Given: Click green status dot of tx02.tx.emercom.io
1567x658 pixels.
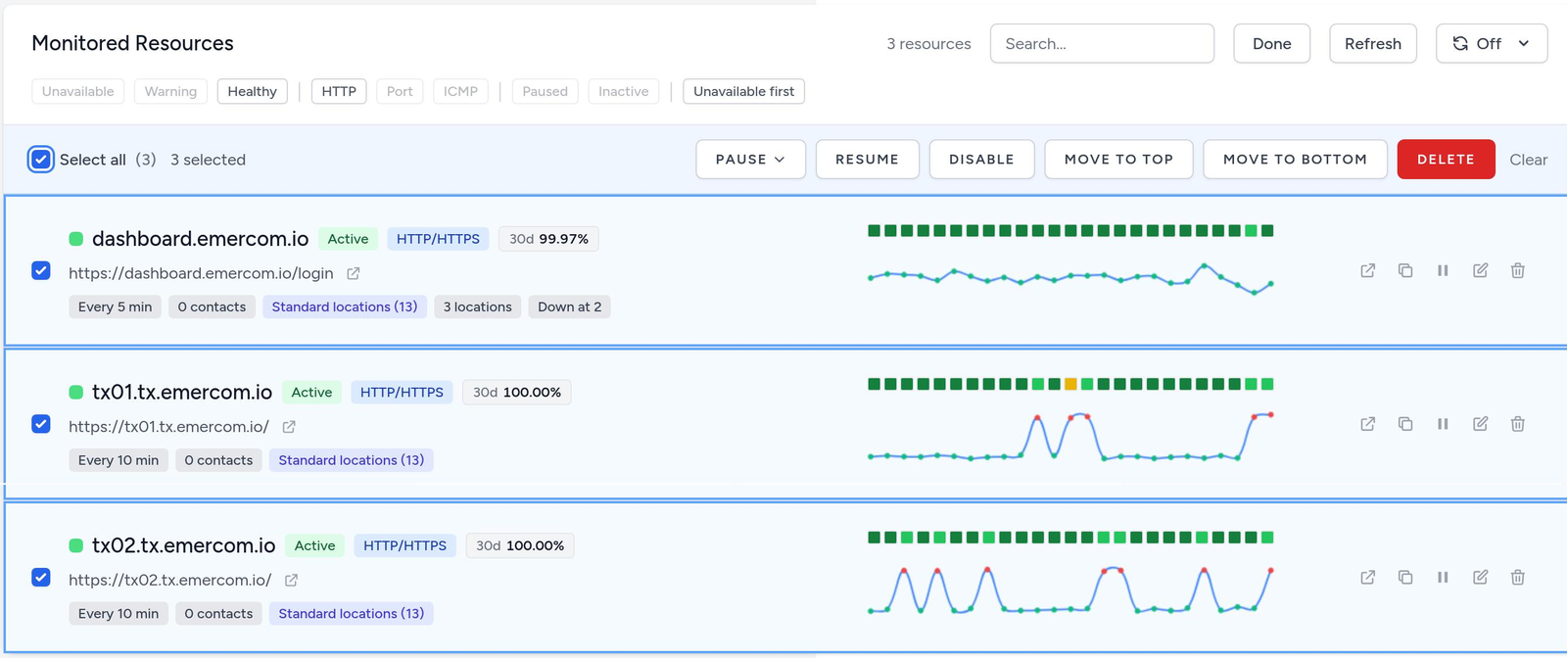Looking at the screenshot, I should (75, 546).
